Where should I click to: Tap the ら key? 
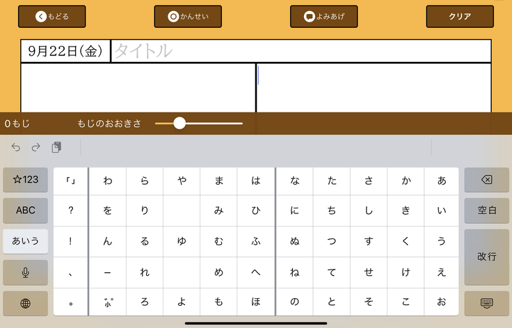(x=145, y=181)
